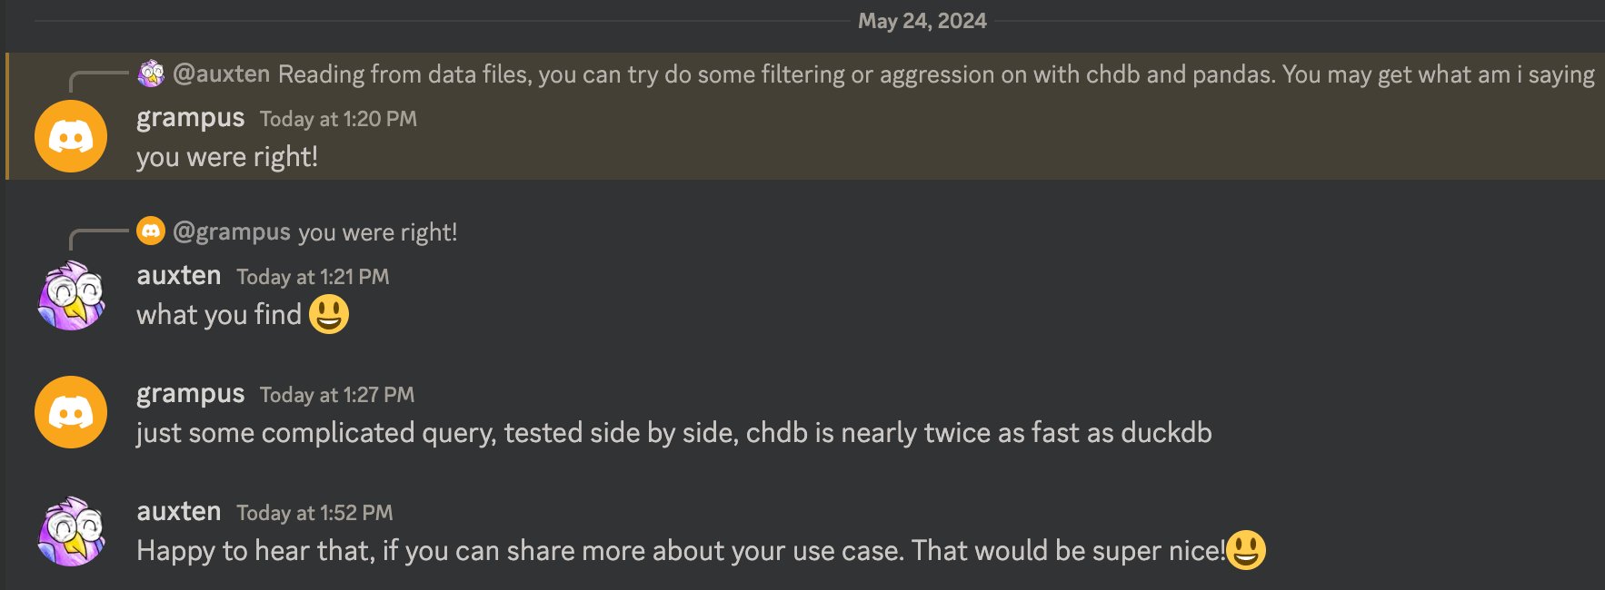The width and height of the screenshot is (1605, 590).
Task: Open the grampus username at 1:20 PM
Action: pos(190,118)
